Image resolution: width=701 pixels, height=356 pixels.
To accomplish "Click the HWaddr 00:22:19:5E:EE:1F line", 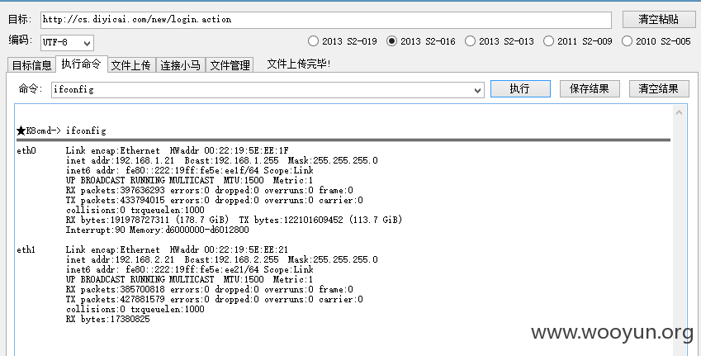I will [177, 150].
